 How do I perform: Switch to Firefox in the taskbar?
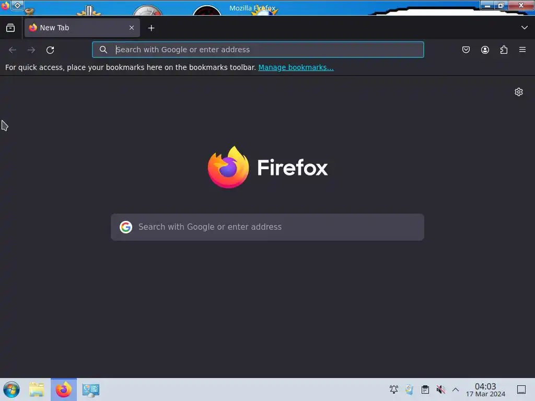click(64, 390)
